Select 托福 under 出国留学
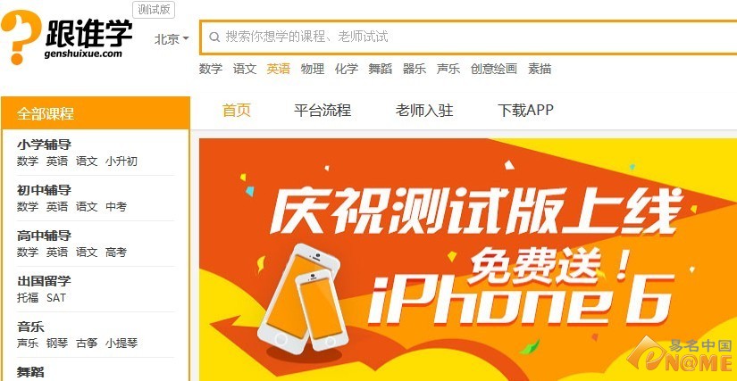Screen dimensions: 737x381 coord(28,298)
